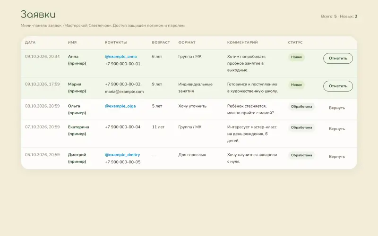
Task: Click Группа / МК in Екатерина's row
Action: 190,127
